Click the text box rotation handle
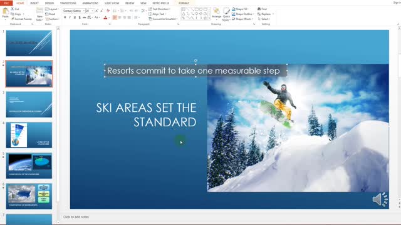This screenshot has width=401, height=225. (x=195, y=61)
